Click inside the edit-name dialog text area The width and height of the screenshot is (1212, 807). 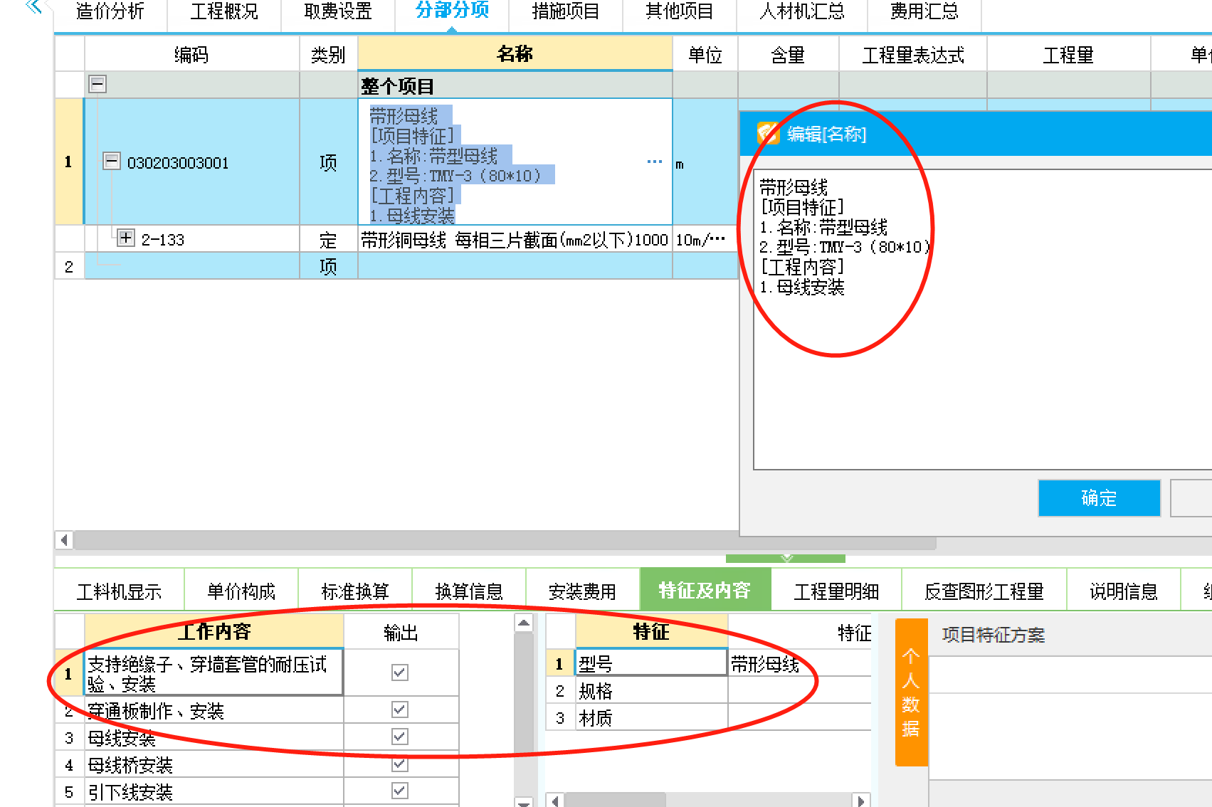[x=982, y=320]
